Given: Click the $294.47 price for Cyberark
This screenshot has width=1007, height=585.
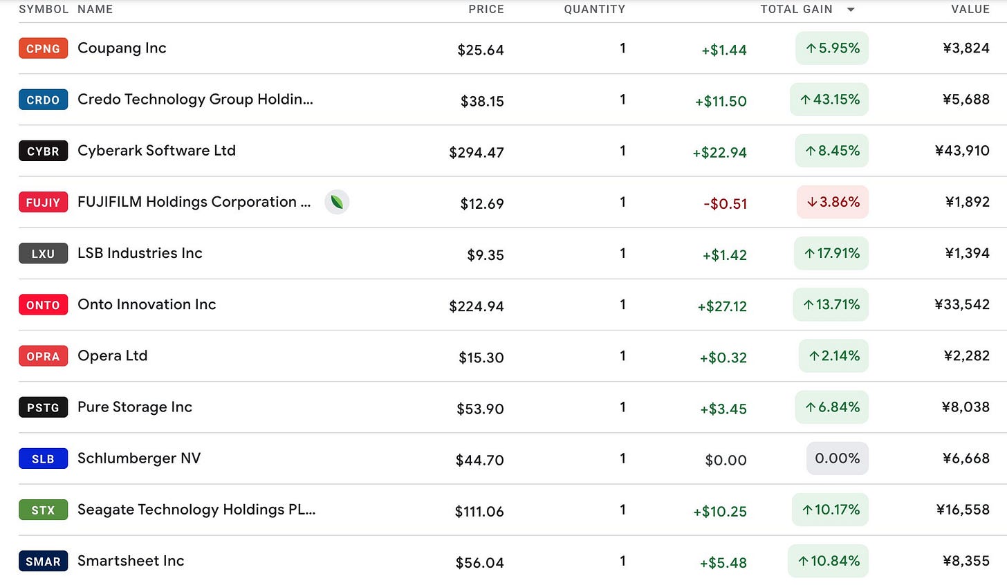Looking at the screenshot, I should click(477, 152).
